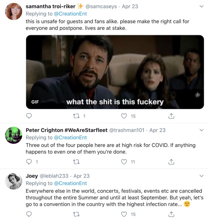The width and height of the screenshot is (209, 220).
Task: Share samantha troi-riker's tweet
Action: pyautogui.click(x=171, y=116)
